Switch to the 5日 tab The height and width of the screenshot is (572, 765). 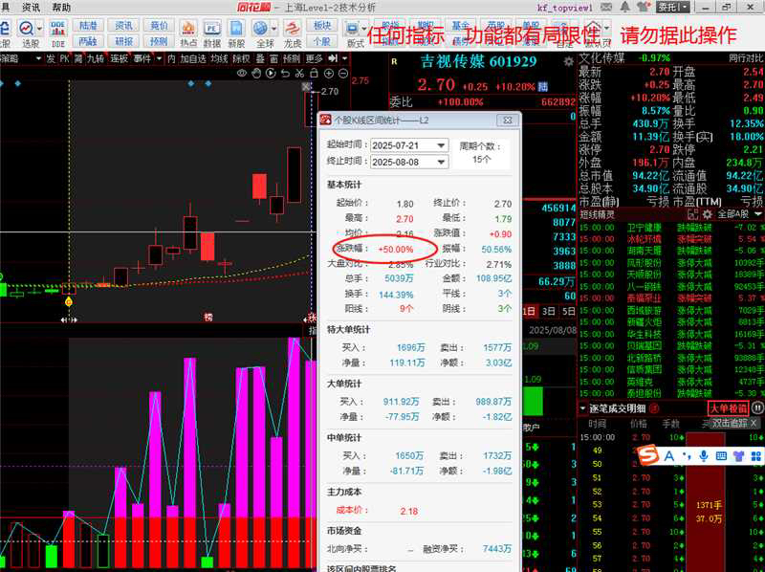(x=568, y=311)
